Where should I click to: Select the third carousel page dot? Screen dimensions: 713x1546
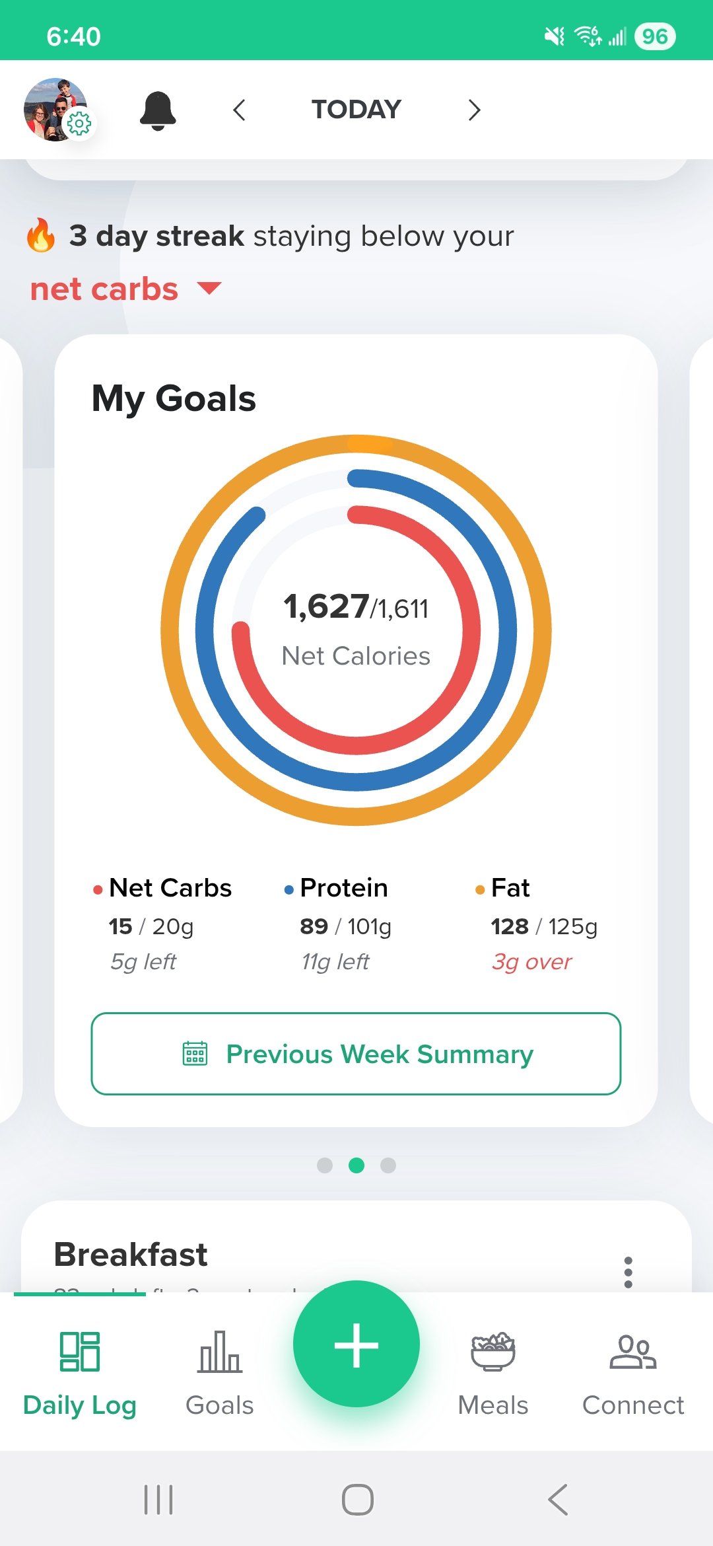coord(388,1165)
